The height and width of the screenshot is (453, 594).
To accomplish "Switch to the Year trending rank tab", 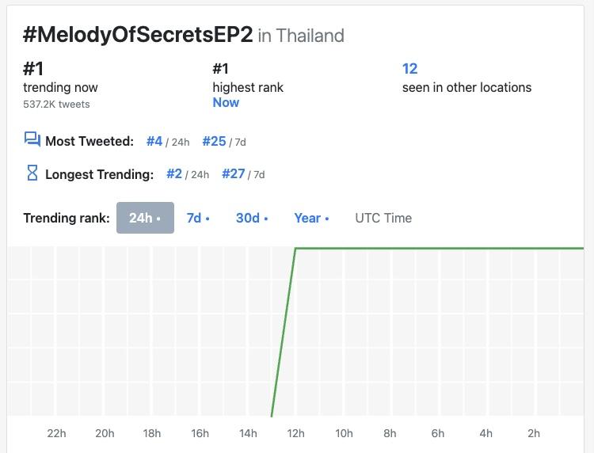I will coord(310,218).
